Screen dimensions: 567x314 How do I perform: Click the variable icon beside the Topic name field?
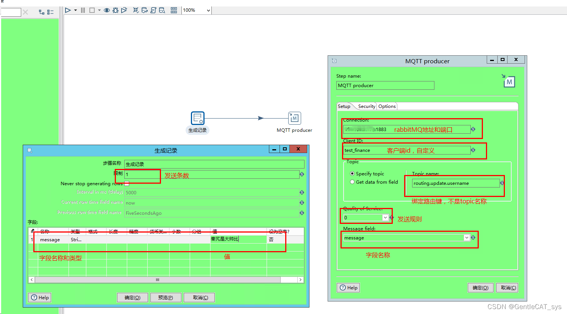[502, 183]
